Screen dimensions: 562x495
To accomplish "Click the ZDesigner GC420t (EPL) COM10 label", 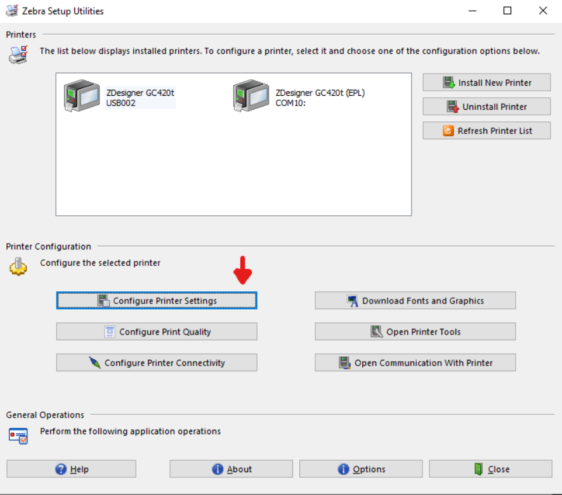I will pyautogui.click(x=320, y=98).
